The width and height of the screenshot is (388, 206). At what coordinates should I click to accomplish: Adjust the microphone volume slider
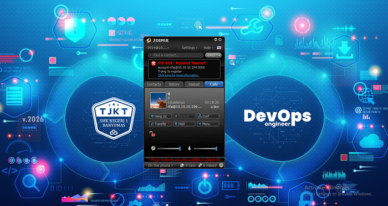pos(205,149)
